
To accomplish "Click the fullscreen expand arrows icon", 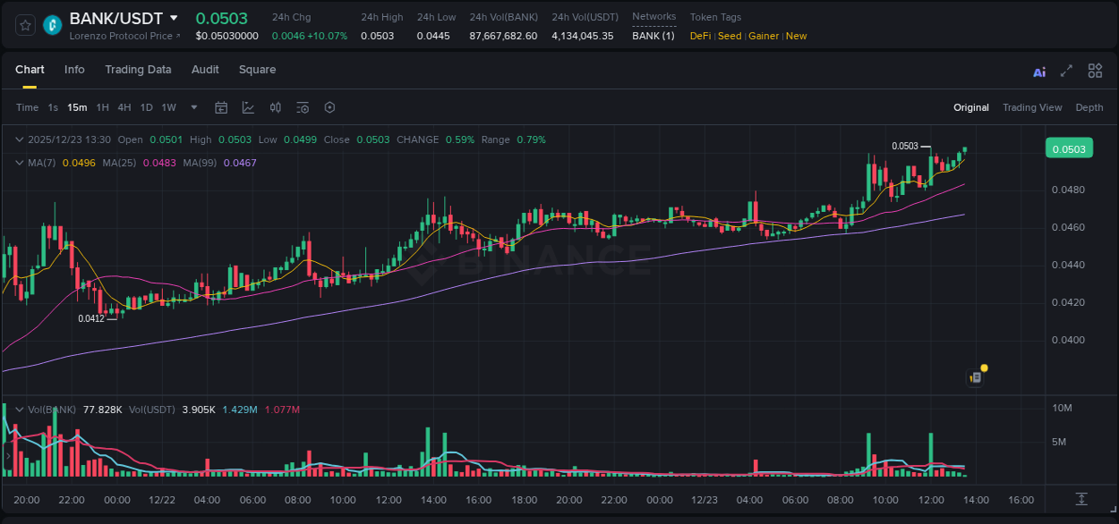I will click(x=1065, y=70).
